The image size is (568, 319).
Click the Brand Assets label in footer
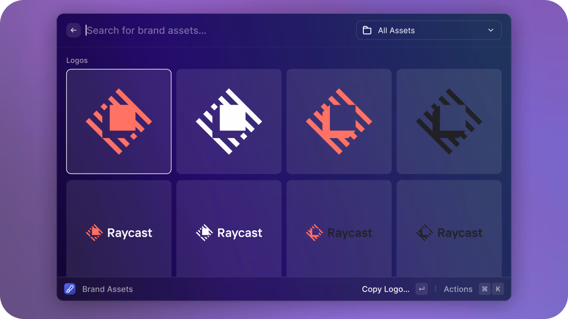[x=108, y=289]
